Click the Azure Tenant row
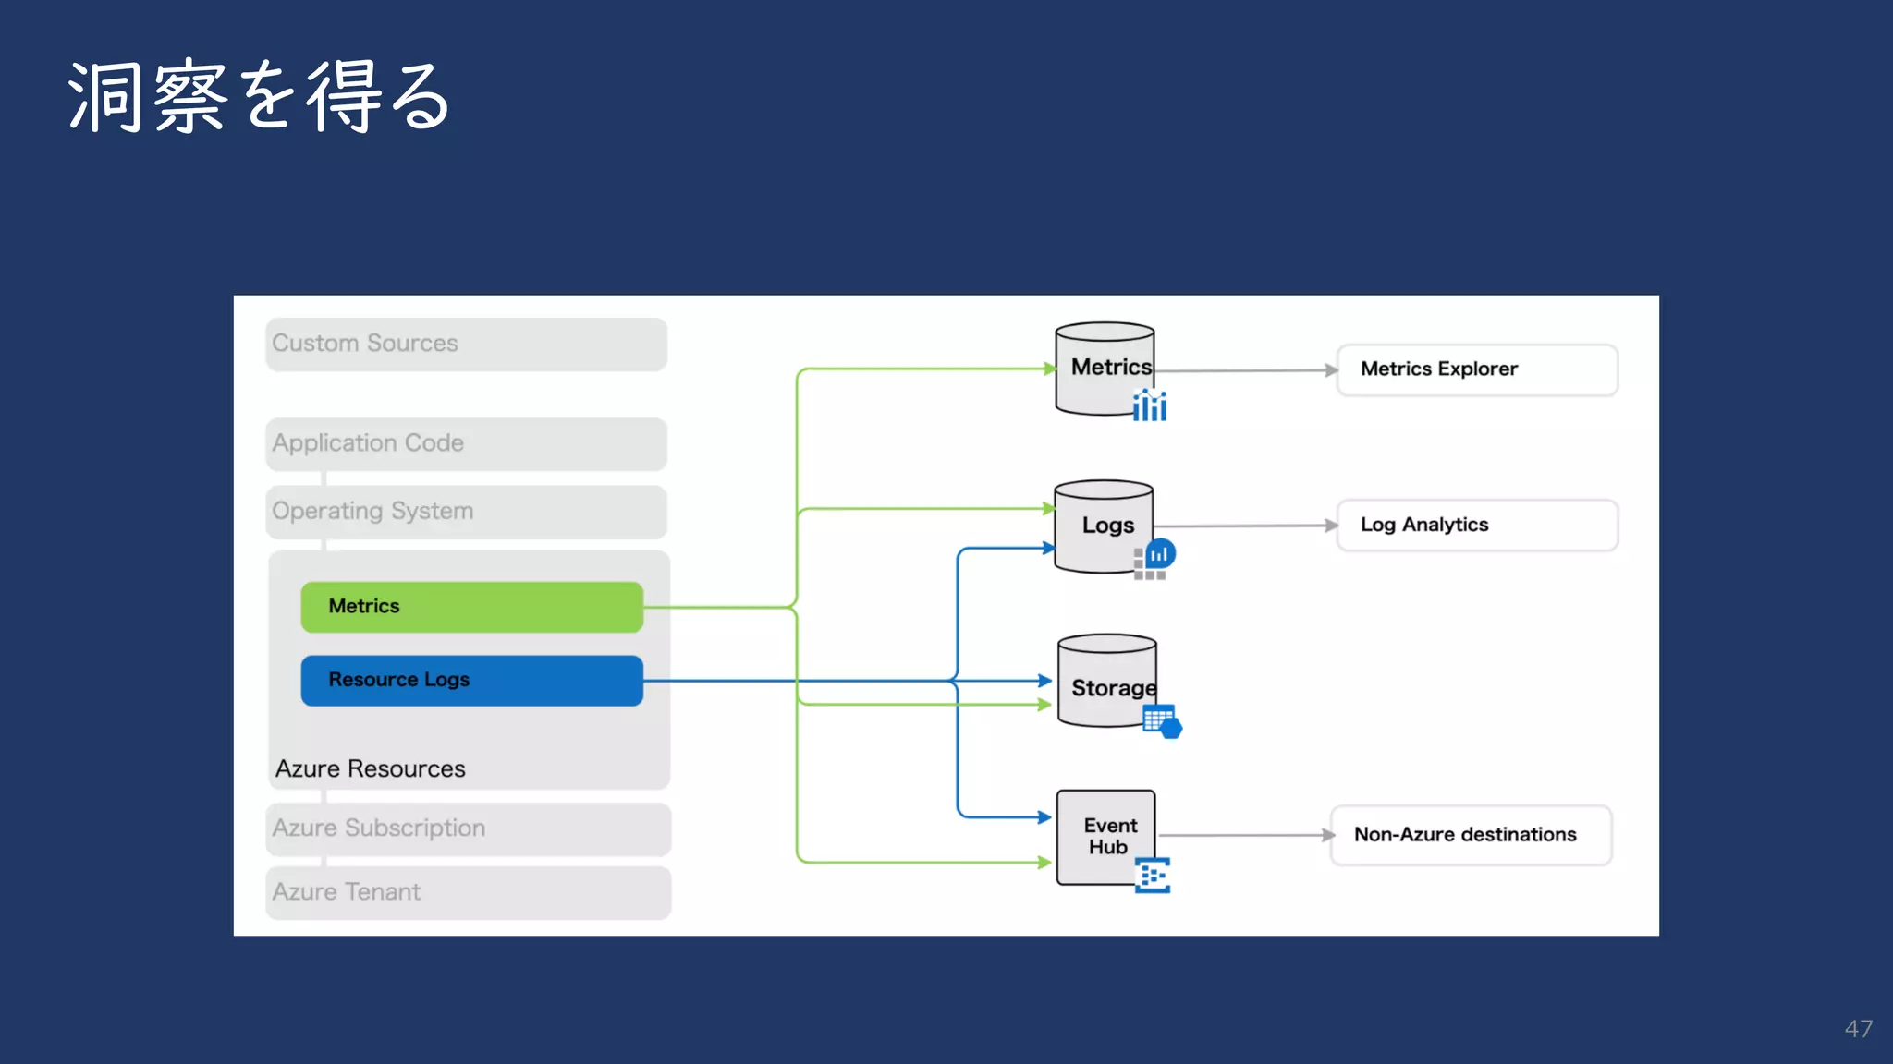This screenshot has width=1893, height=1064. (x=468, y=892)
